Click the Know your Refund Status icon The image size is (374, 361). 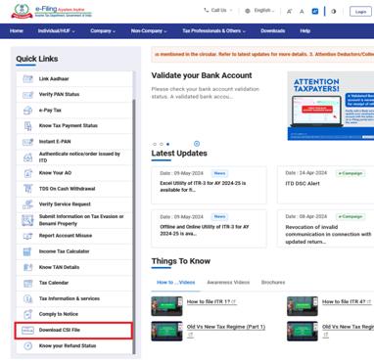(x=27, y=345)
